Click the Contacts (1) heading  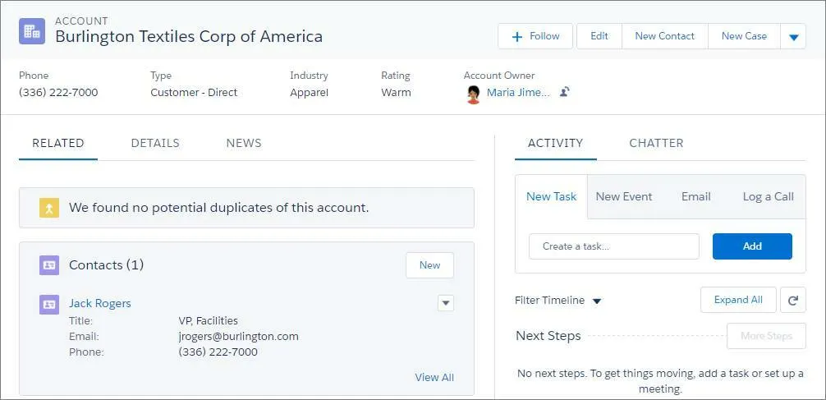click(107, 265)
